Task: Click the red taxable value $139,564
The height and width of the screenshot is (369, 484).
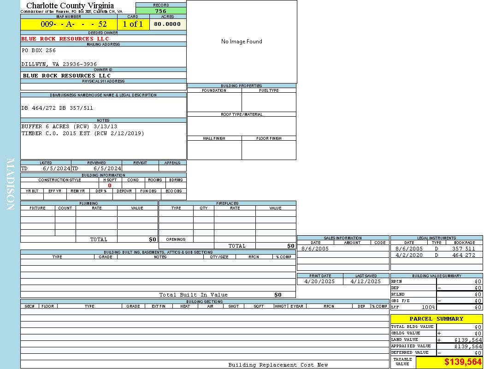Action: tap(463, 362)
